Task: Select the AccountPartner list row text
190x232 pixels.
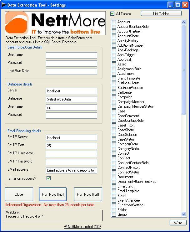Action: pos(129,31)
